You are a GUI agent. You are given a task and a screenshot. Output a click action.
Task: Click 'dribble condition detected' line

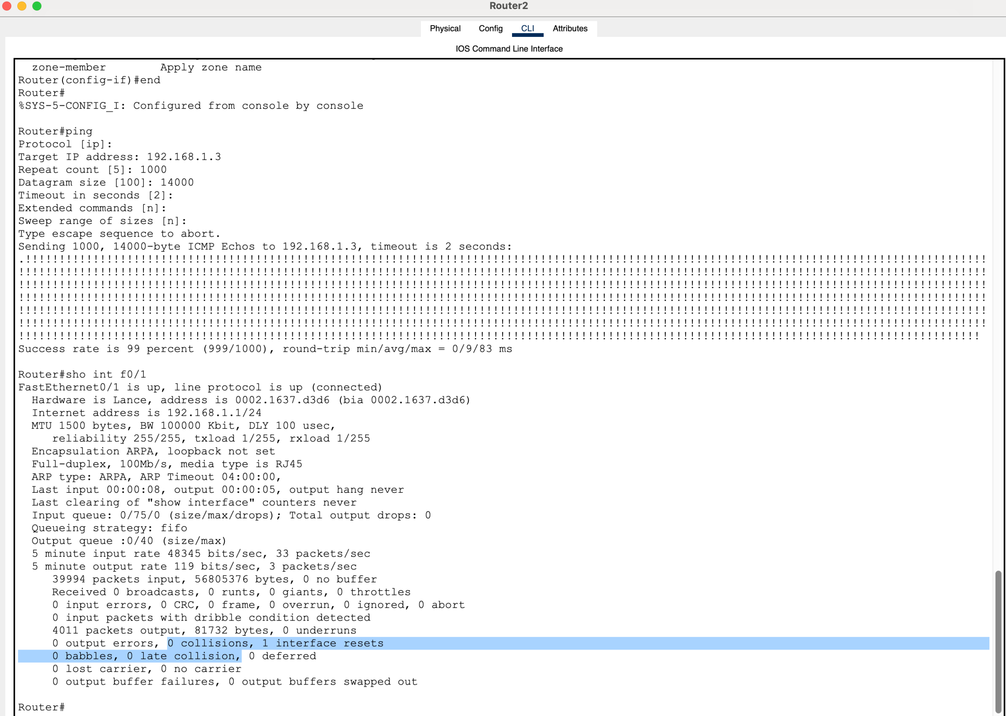click(211, 617)
